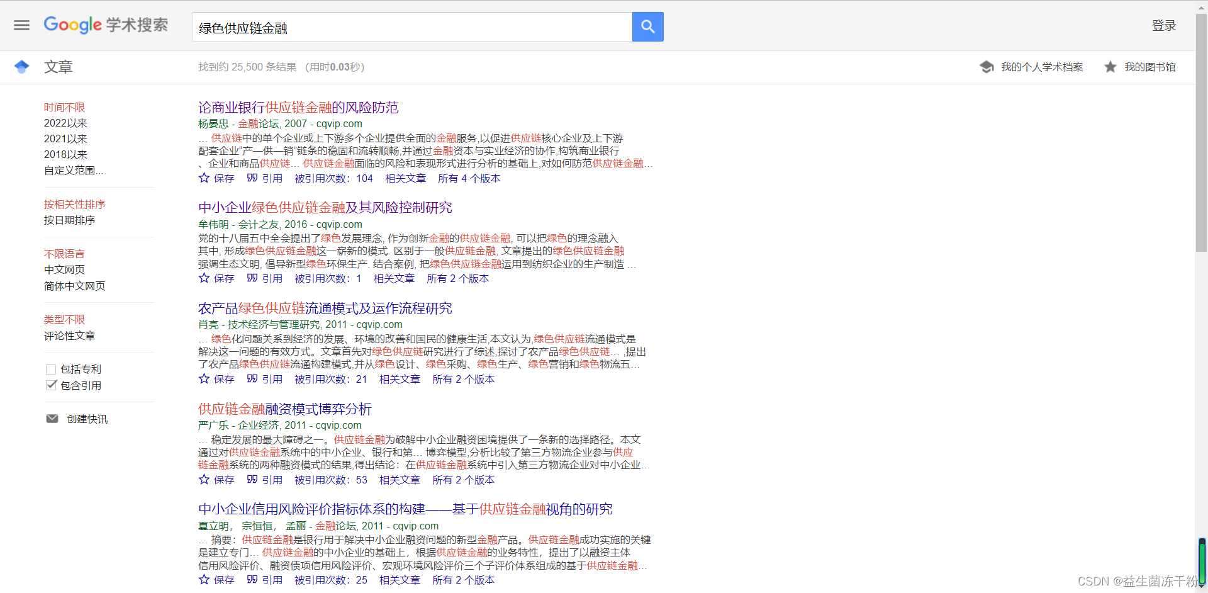
Task: Click the Google 学术搜索 logo
Action: [106, 25]
